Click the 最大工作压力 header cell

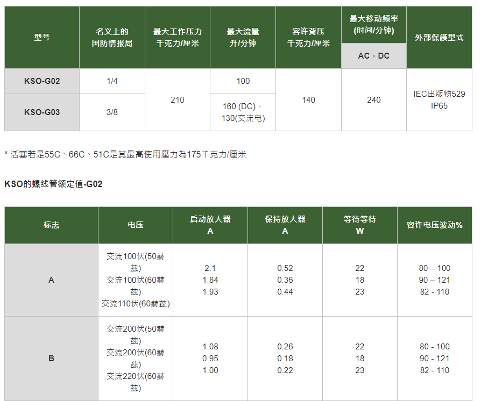pyautogui.click(x=178, y=38)
